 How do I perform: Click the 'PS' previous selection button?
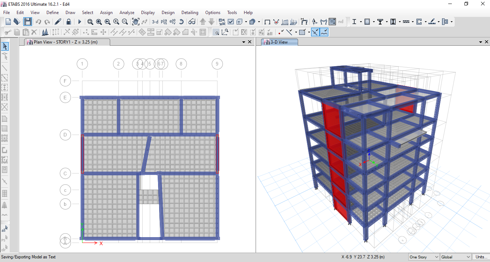pos(5,239)
